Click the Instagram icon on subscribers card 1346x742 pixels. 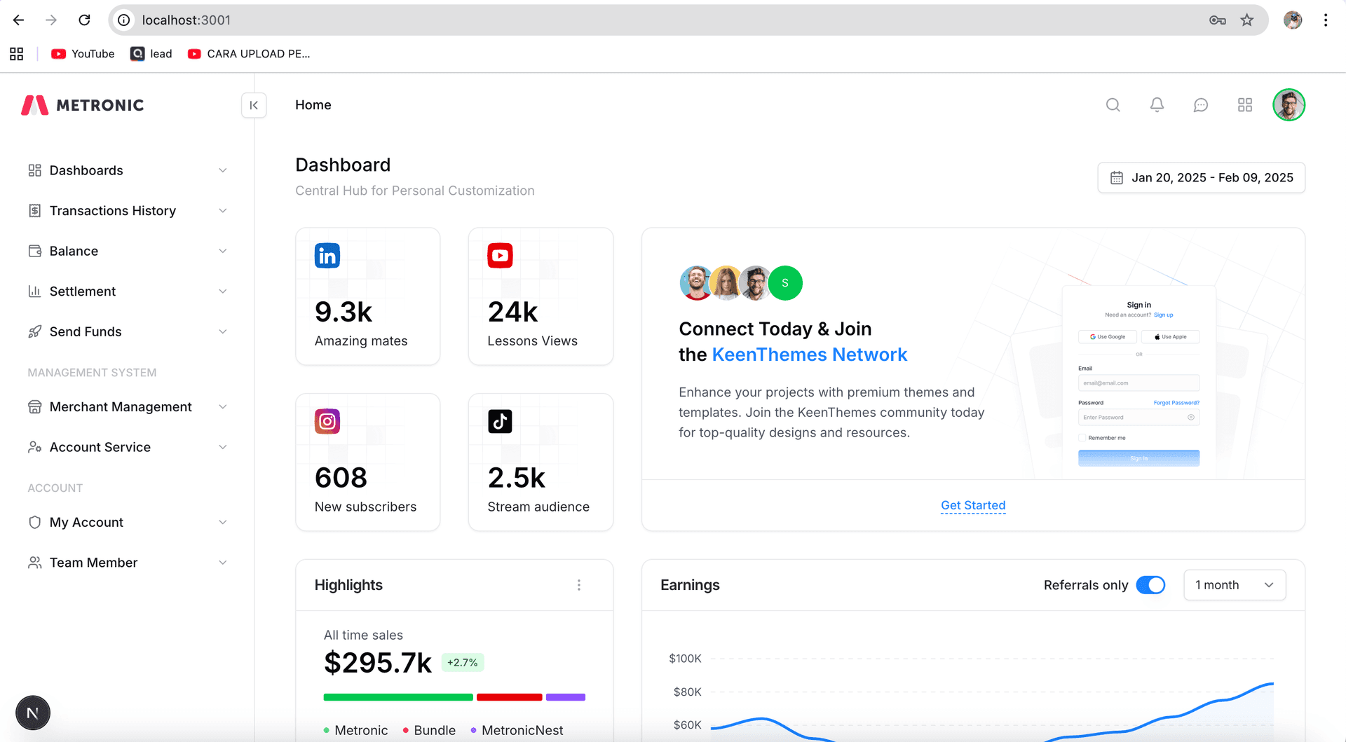coord(327,421)
